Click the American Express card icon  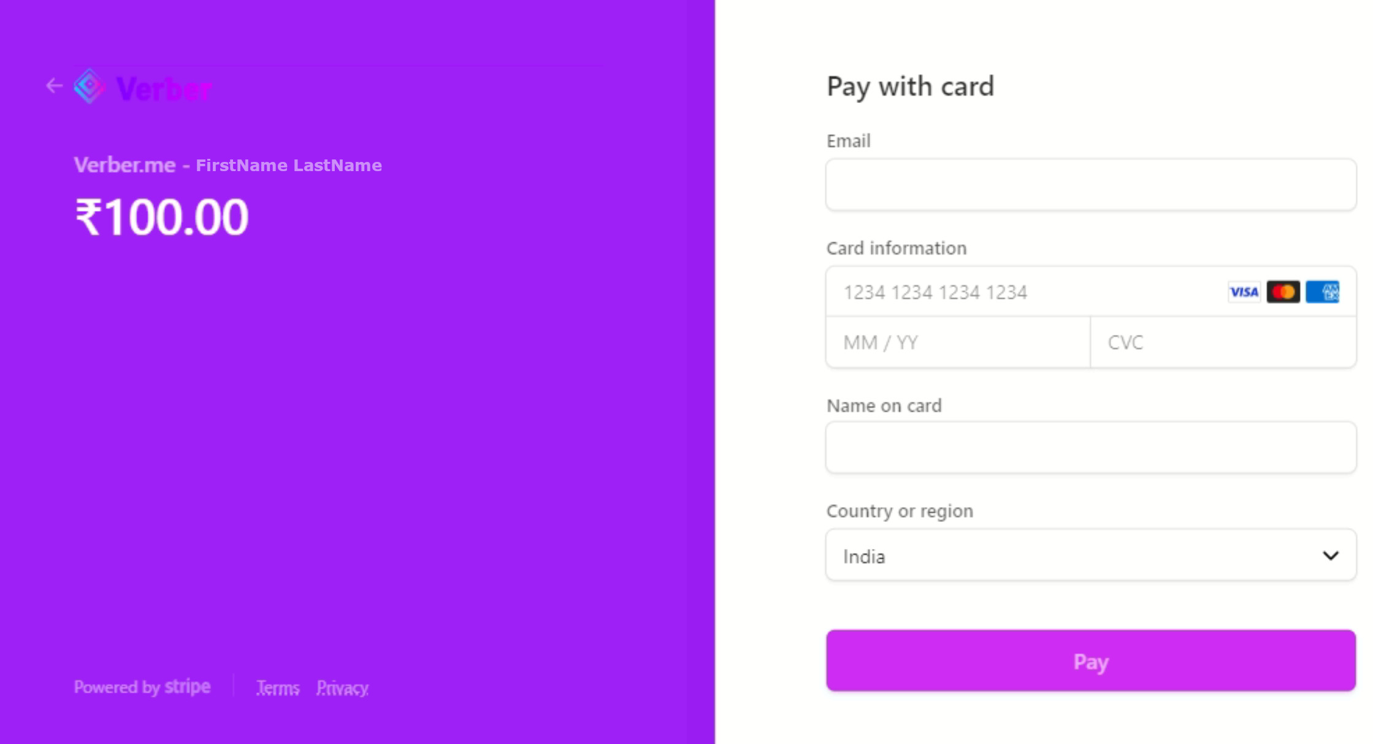1321,291
